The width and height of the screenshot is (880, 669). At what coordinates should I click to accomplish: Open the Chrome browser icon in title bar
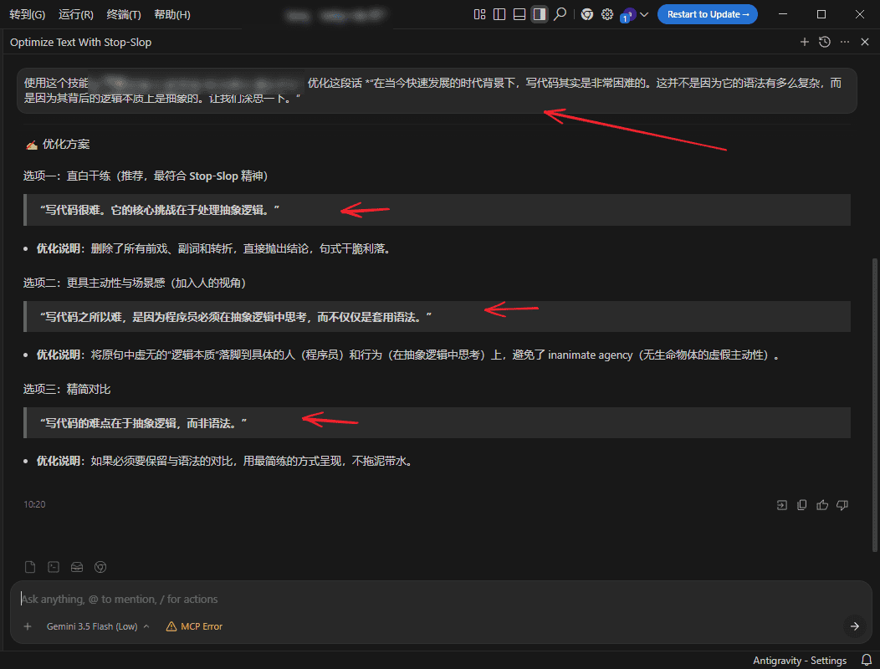tap(587, 14)
